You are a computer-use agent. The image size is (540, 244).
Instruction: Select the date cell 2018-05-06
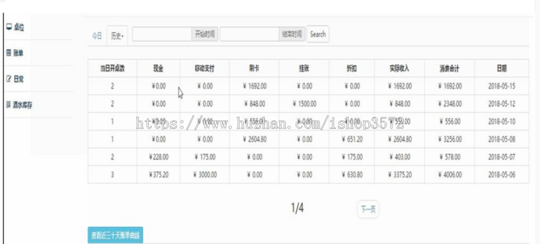502,175
